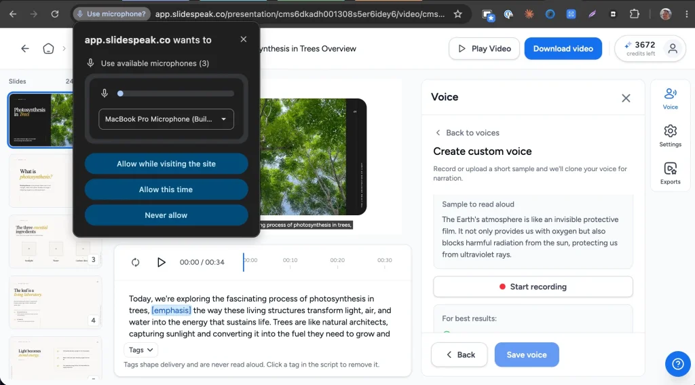Open the Tags dropdown

(140, 350)
